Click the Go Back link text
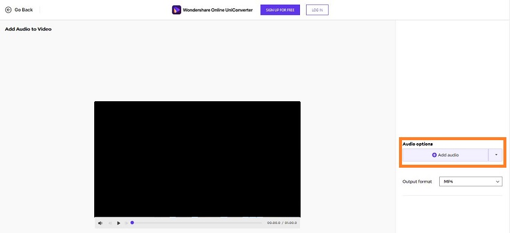510x233 pixels. point(24,10)
